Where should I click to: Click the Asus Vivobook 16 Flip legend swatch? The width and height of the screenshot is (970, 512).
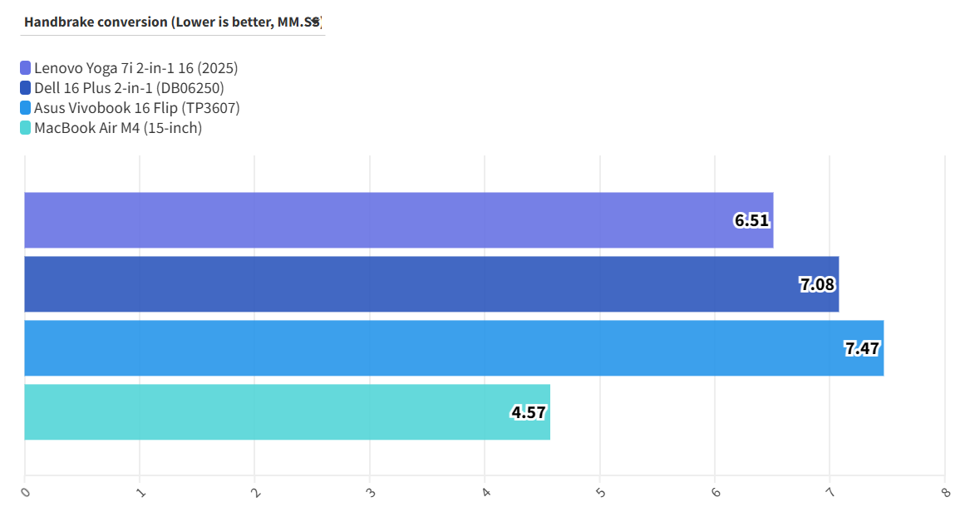pos(26,108)
